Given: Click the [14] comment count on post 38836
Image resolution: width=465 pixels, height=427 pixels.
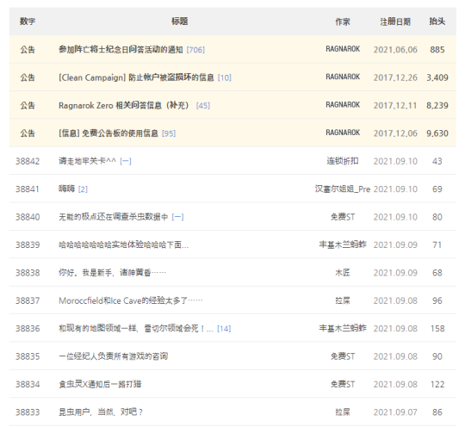Looking at the screenshot, I should coord(224,329).
